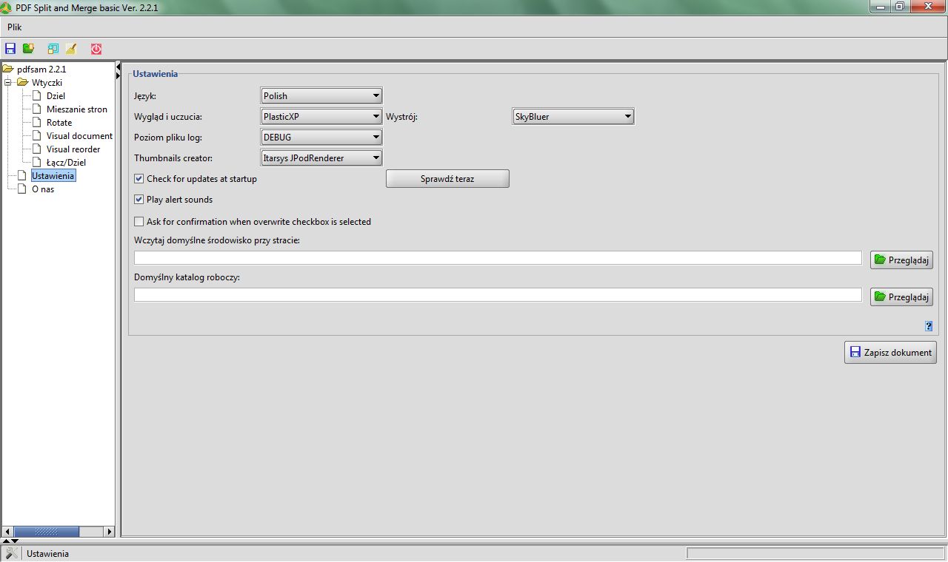Click the green folder load environment toolbar icon
948x562 pixels.
coord(28,49)
